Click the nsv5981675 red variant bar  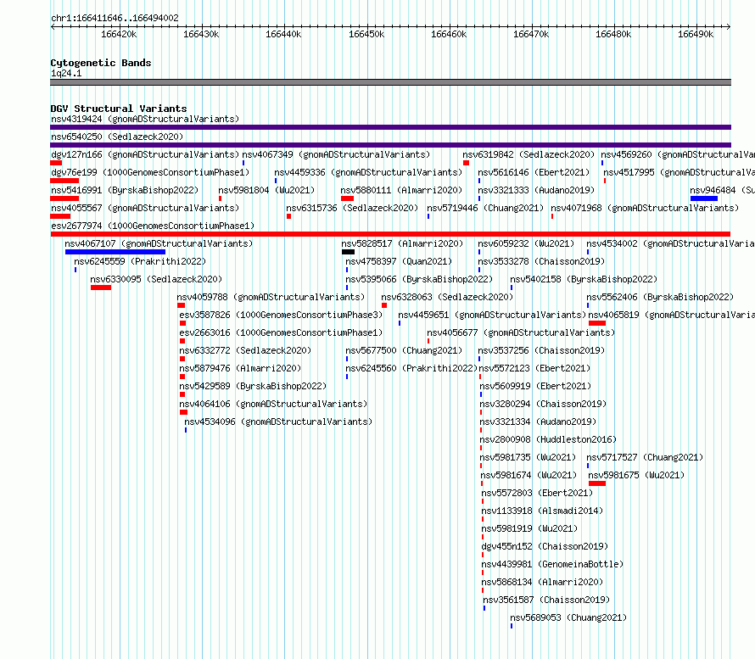point(597,483)
